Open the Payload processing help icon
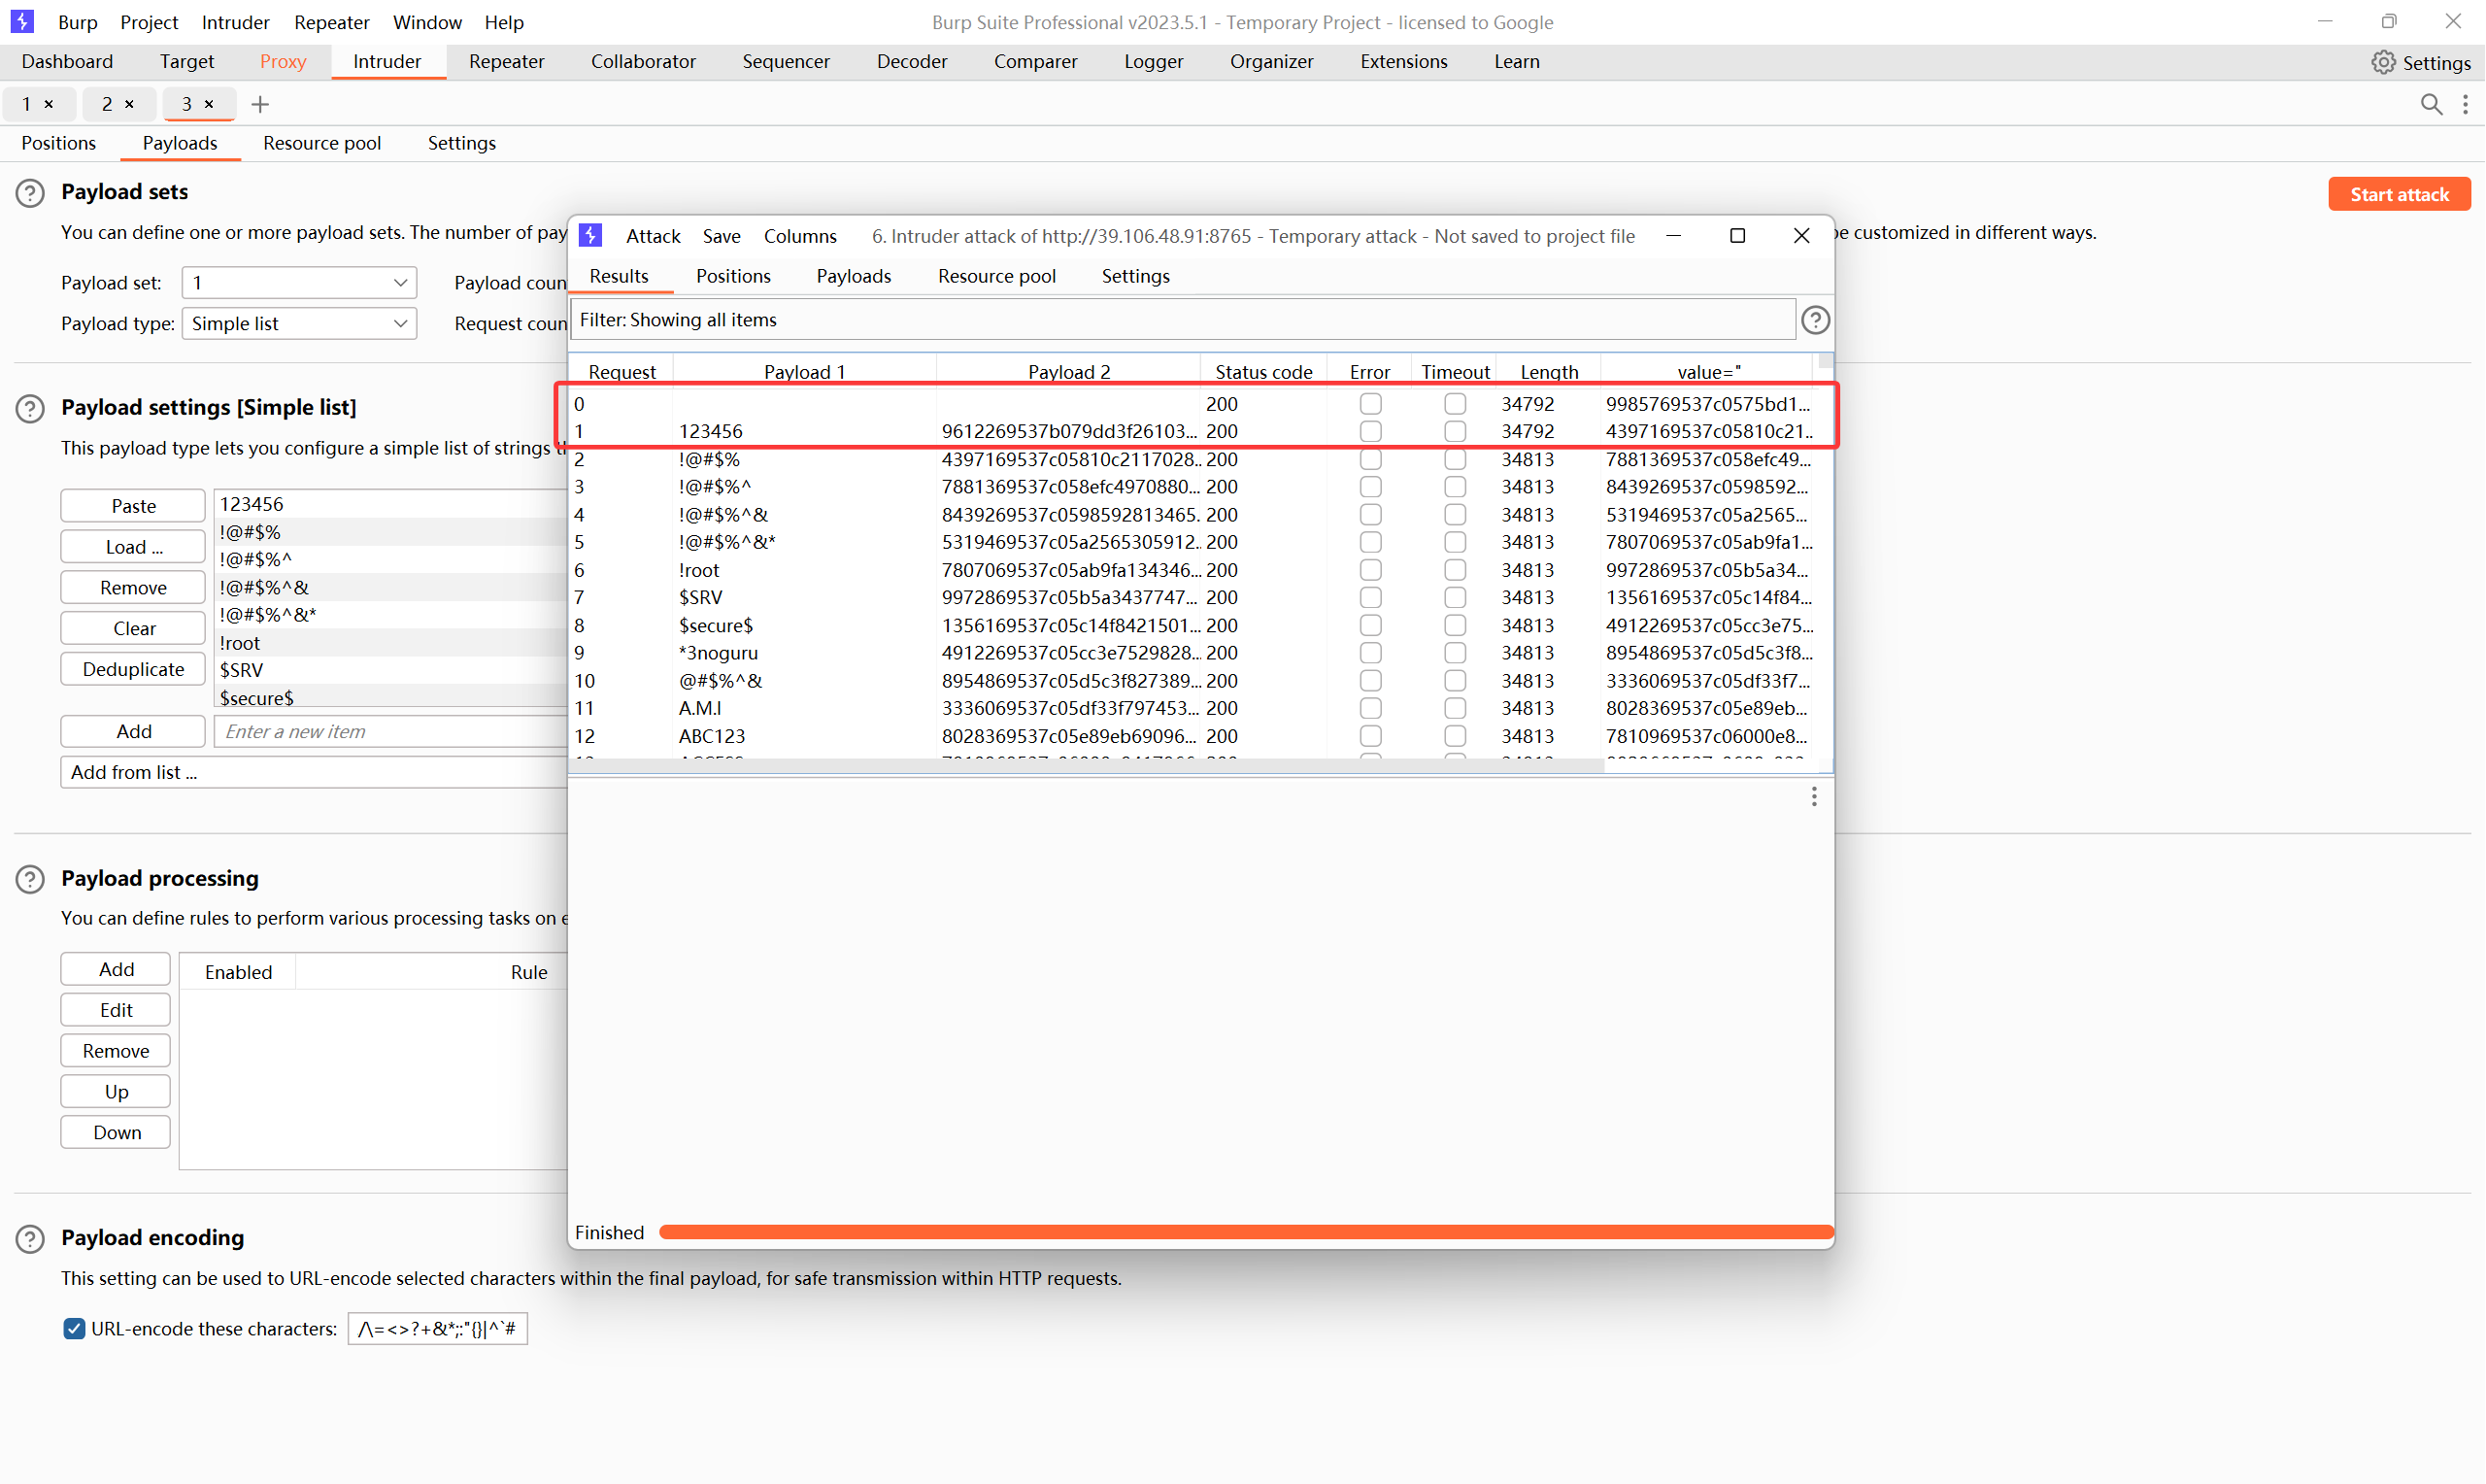Screen dimensions: 2486x1484 pyautogui.click(x=30, y=879)
